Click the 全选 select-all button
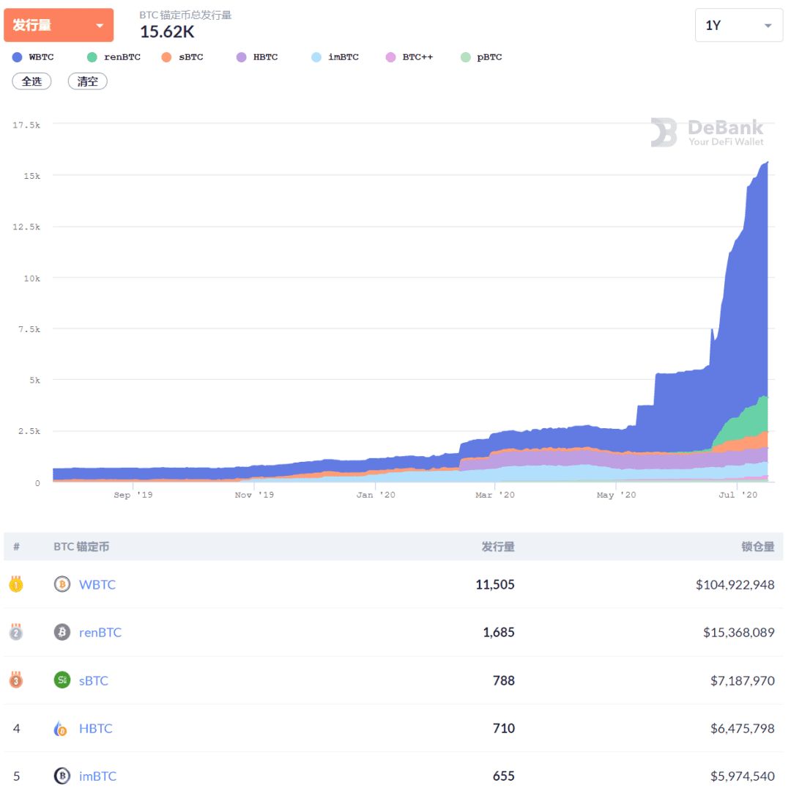 click(32, 81)
